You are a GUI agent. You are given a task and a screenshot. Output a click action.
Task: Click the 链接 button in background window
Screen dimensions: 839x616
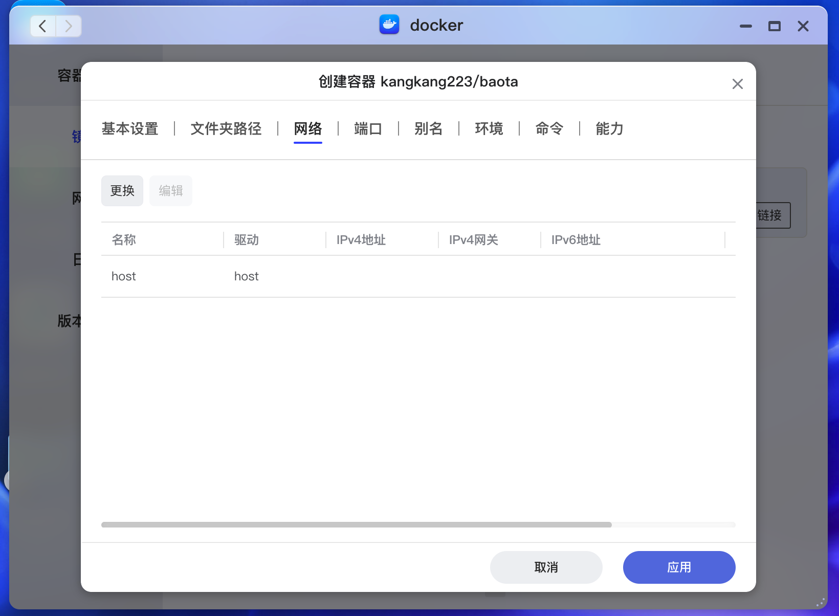pyautogui.click(x=772, y=215)
